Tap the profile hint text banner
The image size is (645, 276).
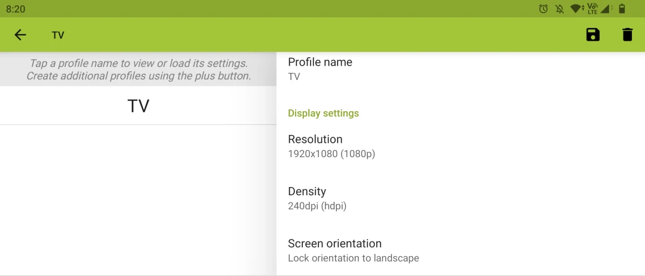pos(138,69)
